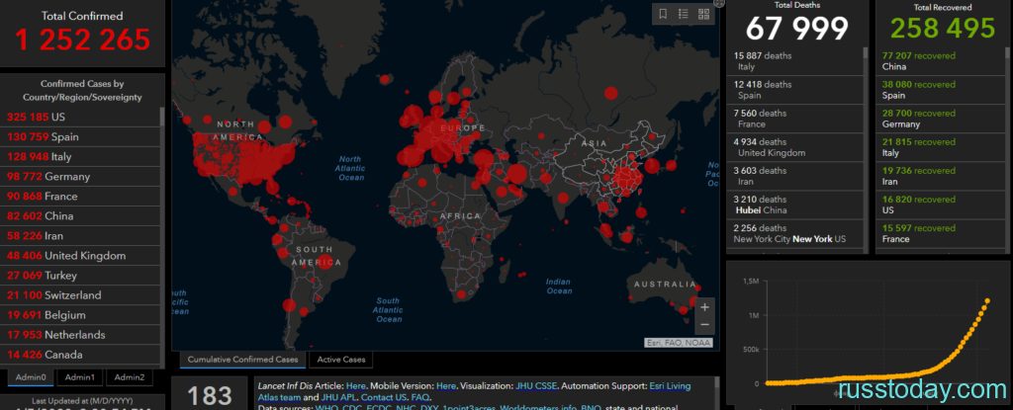The height and width of the screenshot is (410, 1013).
Task: Select 58 226 Iran row
Action: click(80, 236)
